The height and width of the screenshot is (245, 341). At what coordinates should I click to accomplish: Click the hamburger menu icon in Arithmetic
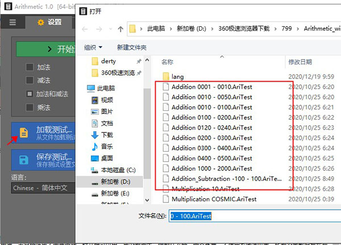click(13, 22)
